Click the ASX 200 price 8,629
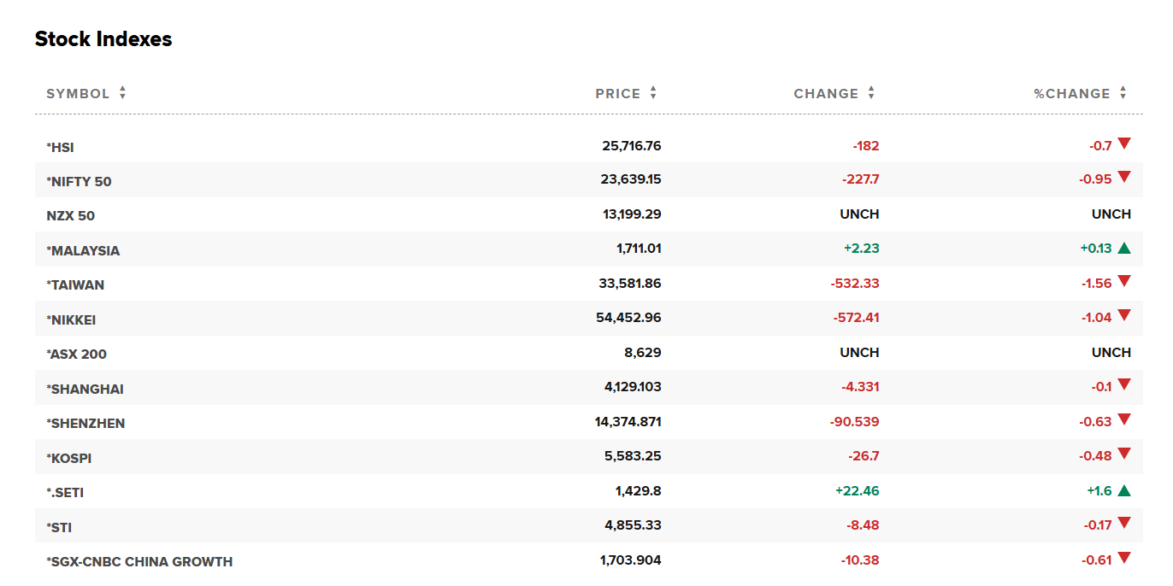The image size is (1173, 586). coord(642,353)
